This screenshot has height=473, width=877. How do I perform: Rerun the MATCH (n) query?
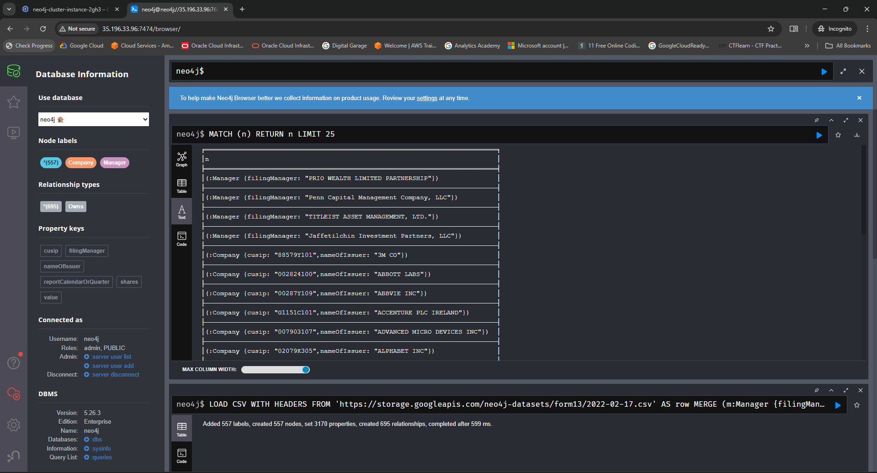click(819, 135)
